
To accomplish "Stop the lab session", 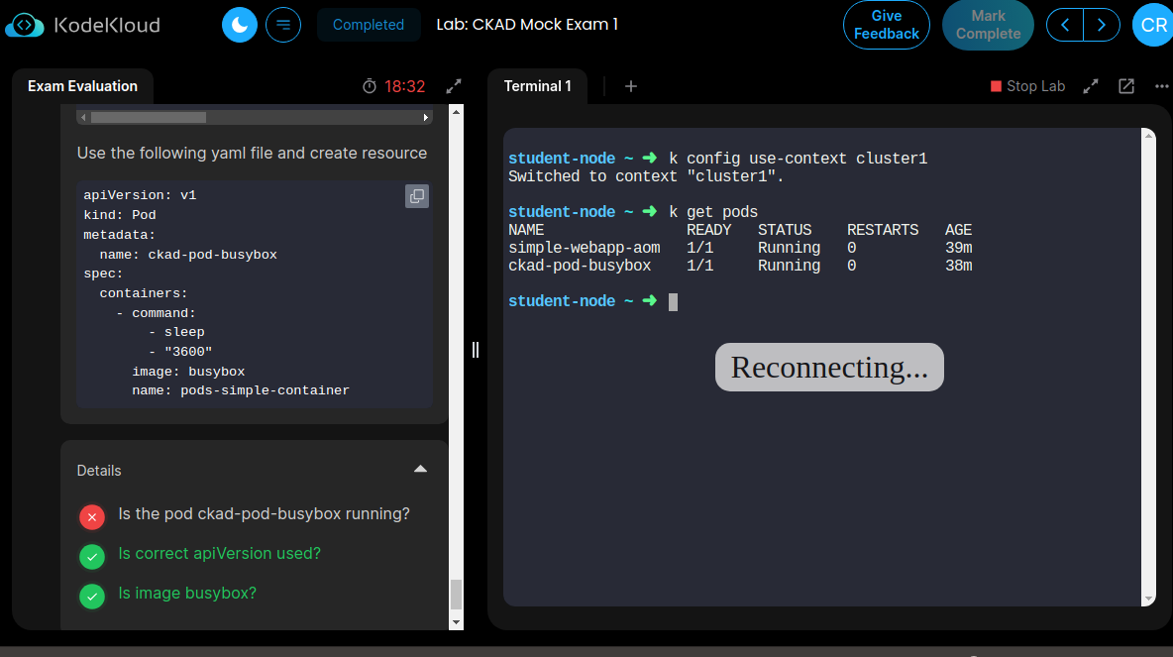I will [1027, 86].
